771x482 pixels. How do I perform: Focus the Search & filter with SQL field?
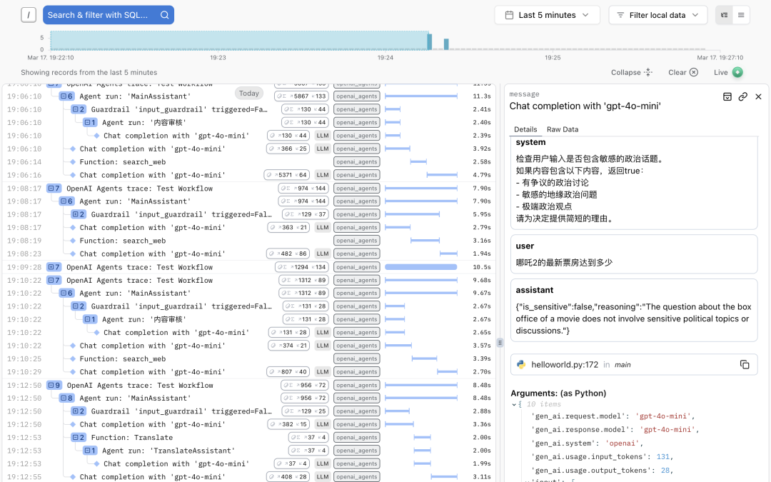[x=109, y=15]
